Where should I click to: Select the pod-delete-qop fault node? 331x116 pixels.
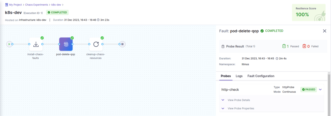point(66,44)
